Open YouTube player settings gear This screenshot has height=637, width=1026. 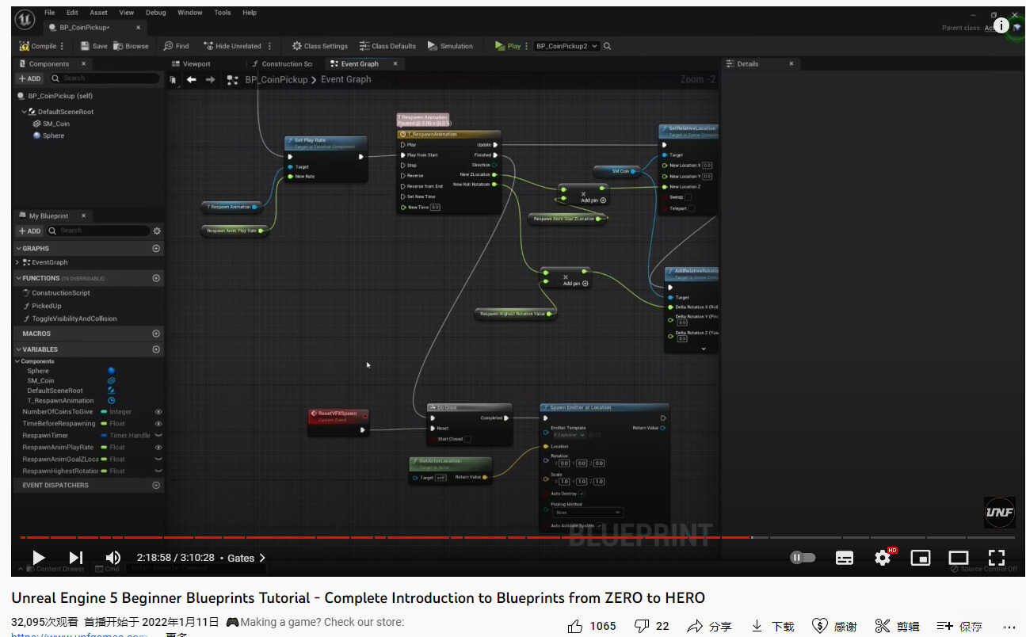coord(883,558)
